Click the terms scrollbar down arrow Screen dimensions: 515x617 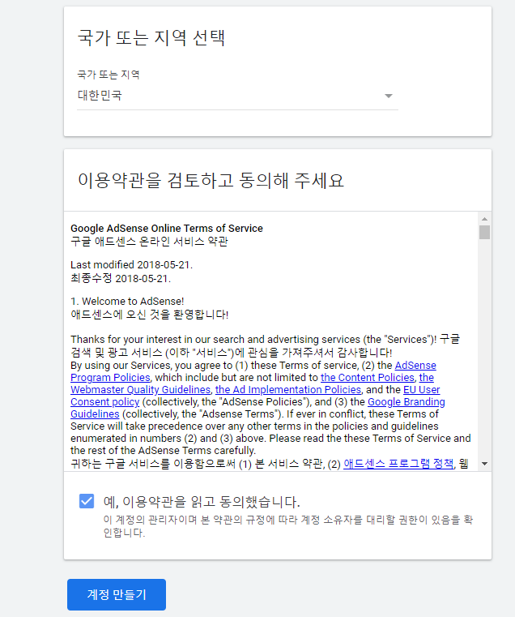point(484,464)
